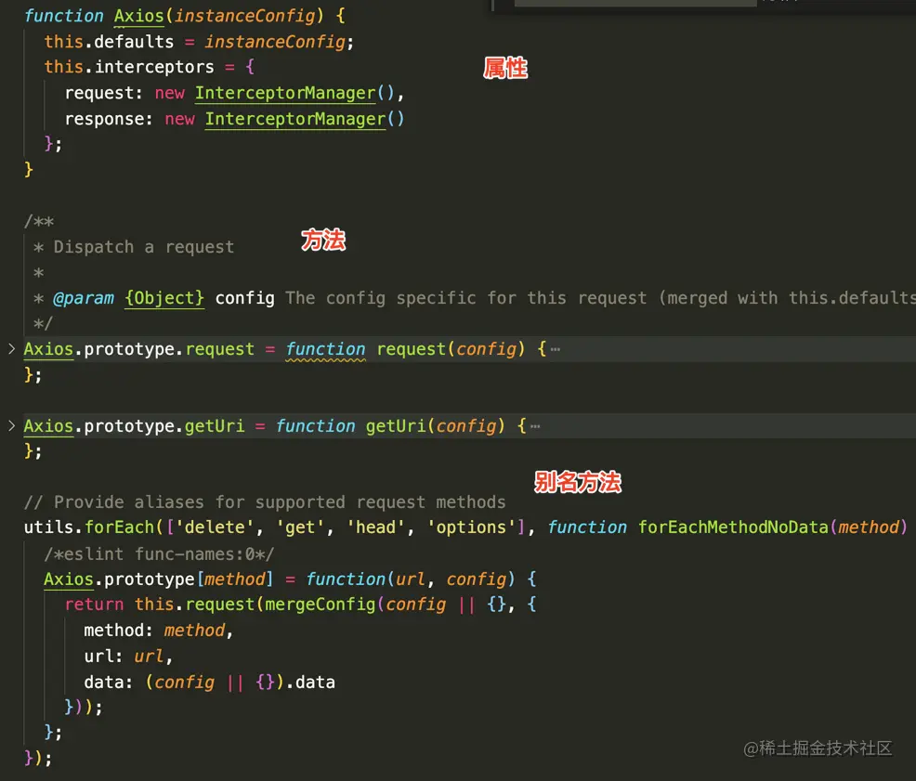
Task: Click the forEachMethodNoData function name
Action: (x=733, y=527)
